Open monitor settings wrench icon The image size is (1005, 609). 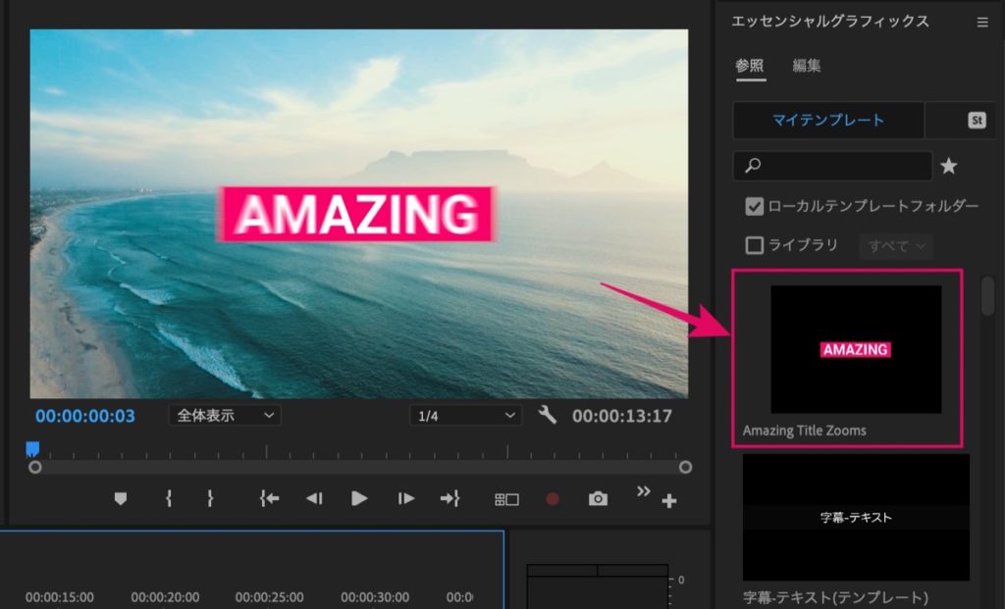coord(548,415)
